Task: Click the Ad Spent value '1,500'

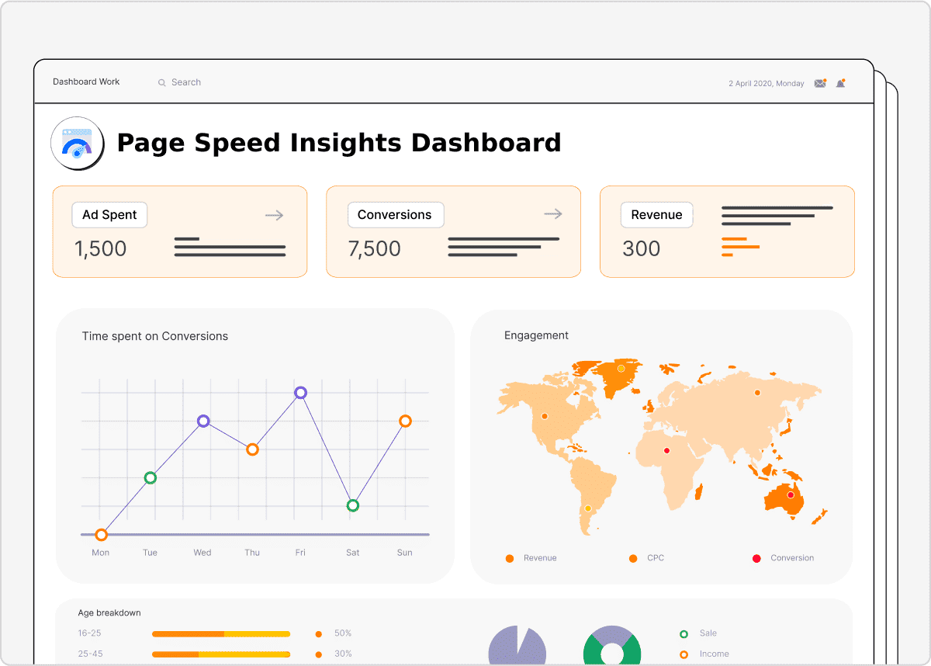Action: pos(100,249)
